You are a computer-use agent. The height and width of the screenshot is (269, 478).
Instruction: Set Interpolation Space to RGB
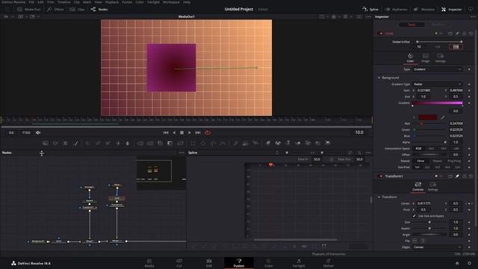418,149
